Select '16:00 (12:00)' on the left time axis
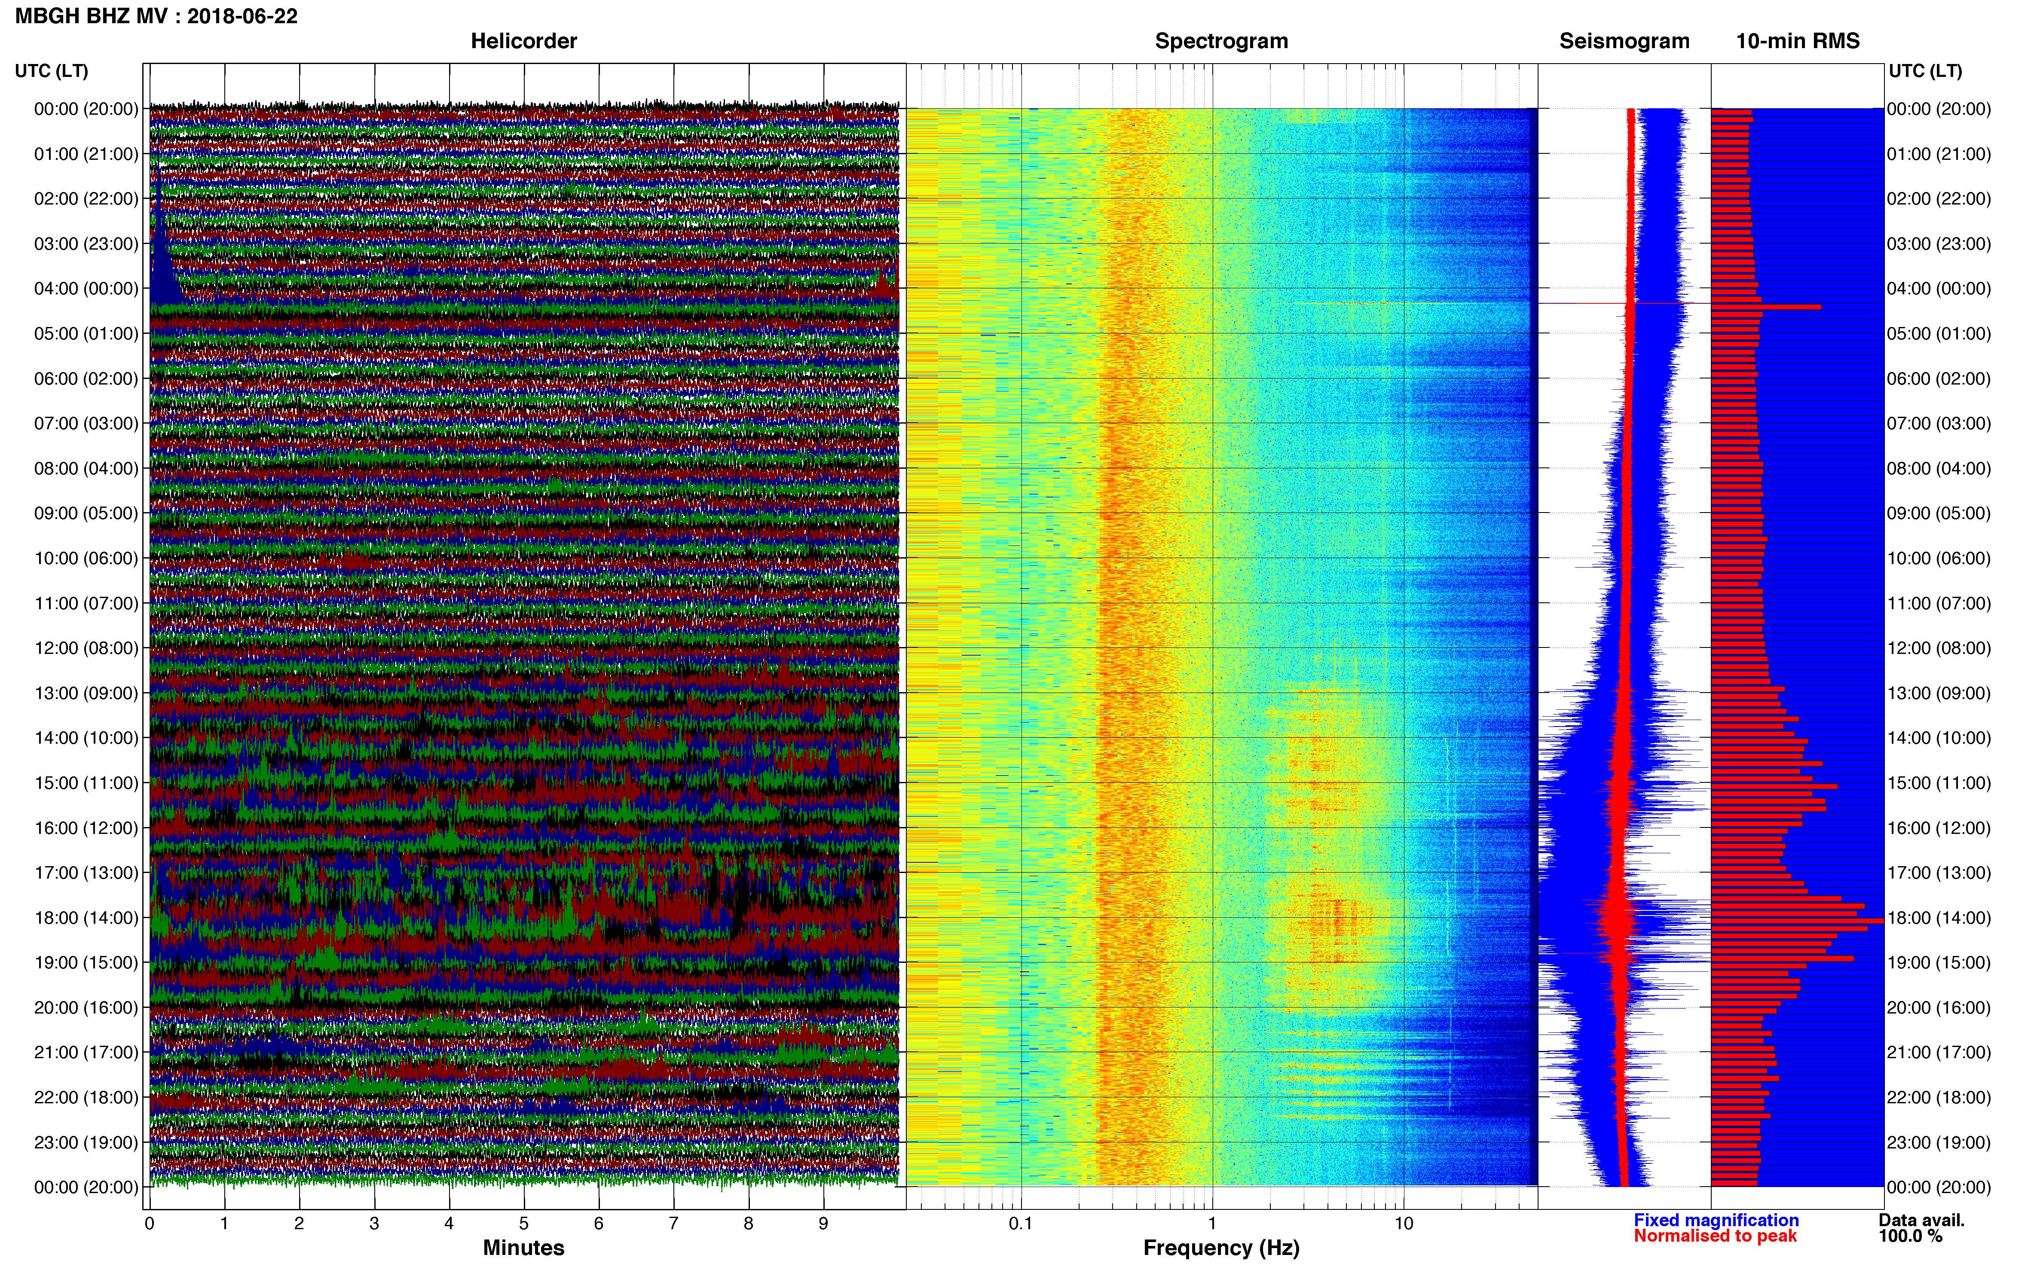This screenshot has height=1273, width=2037. (x=86, y=827)
